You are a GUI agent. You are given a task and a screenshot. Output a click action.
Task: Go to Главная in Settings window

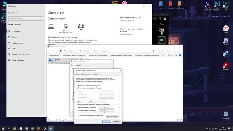15,13
